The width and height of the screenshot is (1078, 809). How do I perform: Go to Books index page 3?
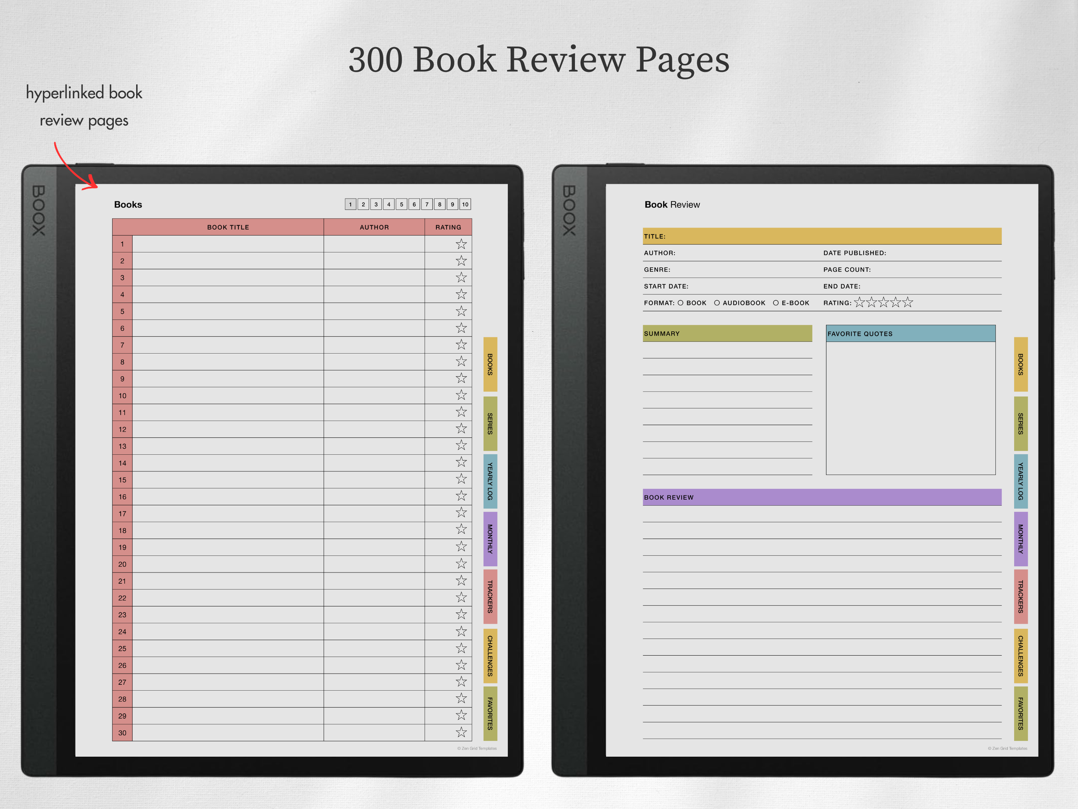pyautogui.click(x=376, y=205)
